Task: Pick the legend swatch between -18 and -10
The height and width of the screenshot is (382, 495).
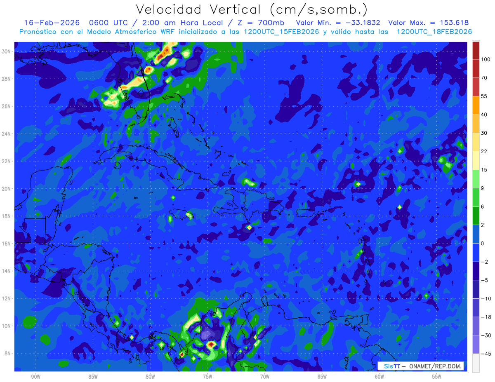Action: click(x=476, y=307)
